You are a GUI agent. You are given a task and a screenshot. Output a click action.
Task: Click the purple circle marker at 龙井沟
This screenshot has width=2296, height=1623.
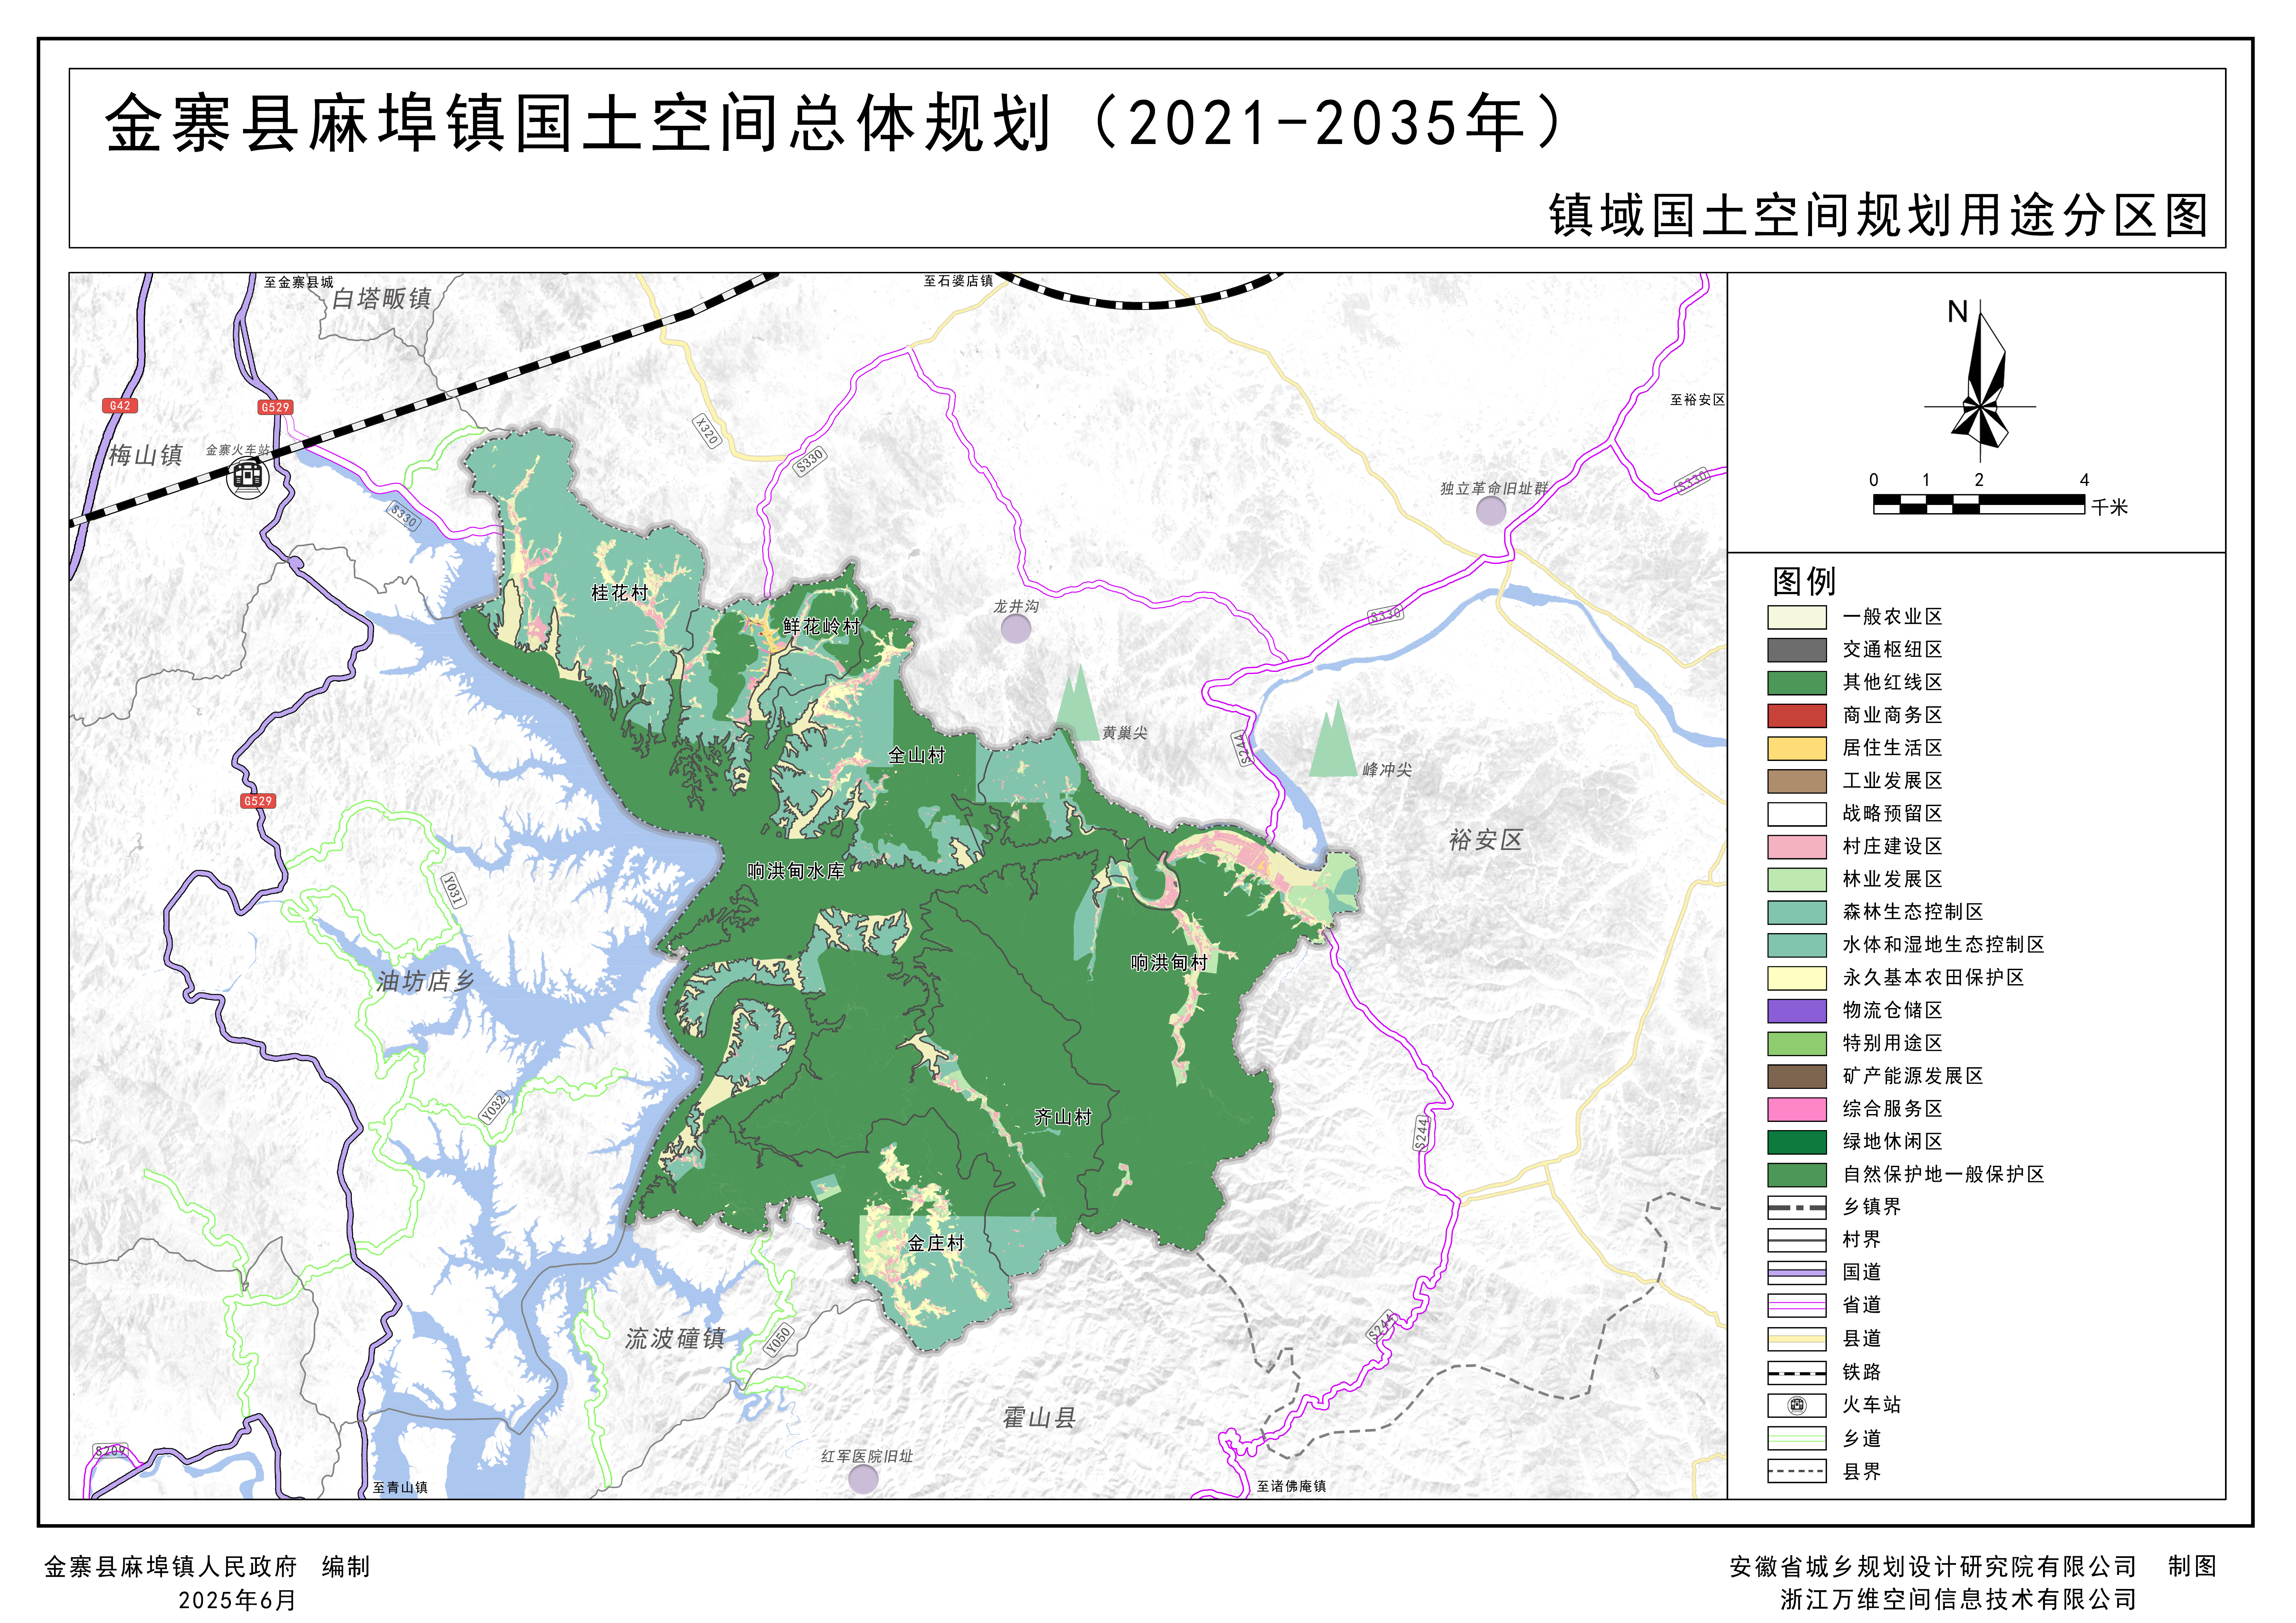[x=1016, y=629]
